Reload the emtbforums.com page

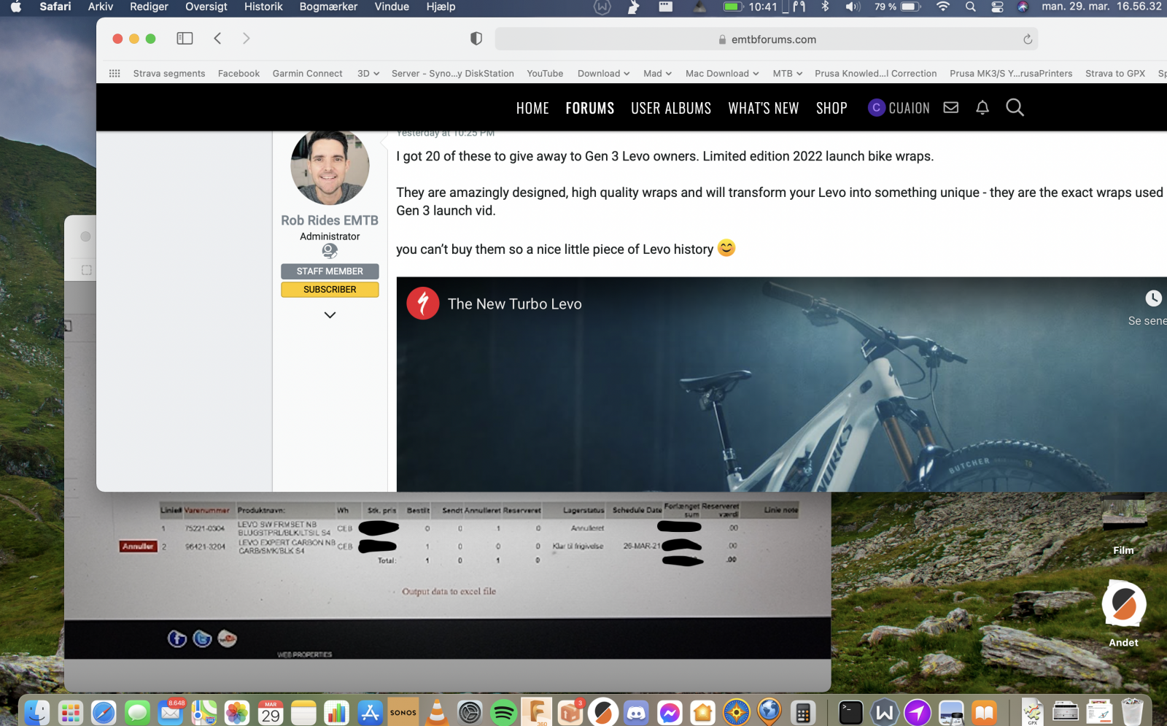1027,39
